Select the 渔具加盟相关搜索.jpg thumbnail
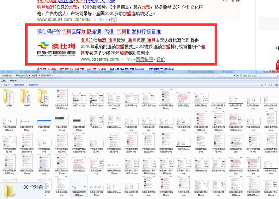 pos(114,168)
